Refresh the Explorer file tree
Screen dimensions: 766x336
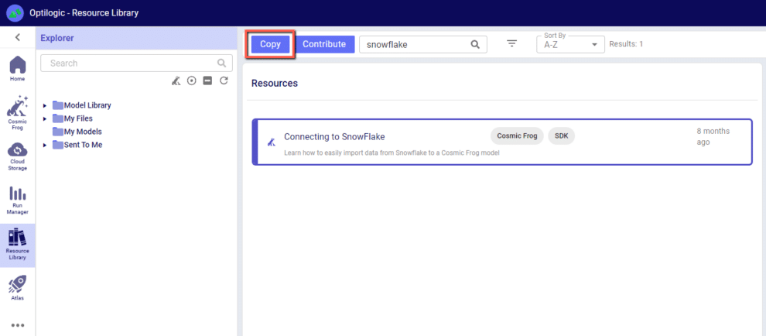[x=224, y=81]
